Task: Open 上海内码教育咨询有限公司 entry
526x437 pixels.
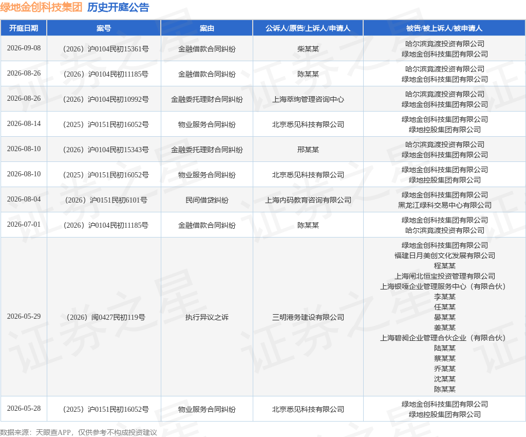Action: pyautogui.click(x=308, y=200)
